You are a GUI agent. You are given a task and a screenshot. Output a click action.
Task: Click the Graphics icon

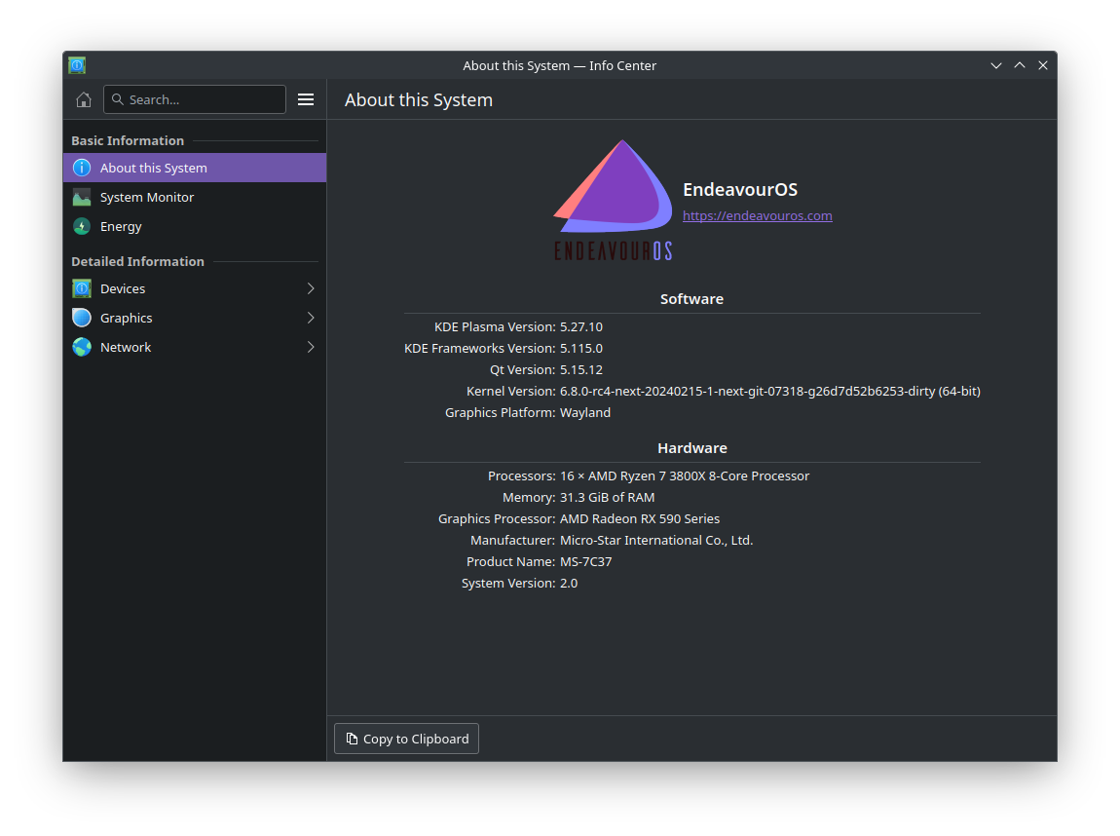(x=82, y=318)
